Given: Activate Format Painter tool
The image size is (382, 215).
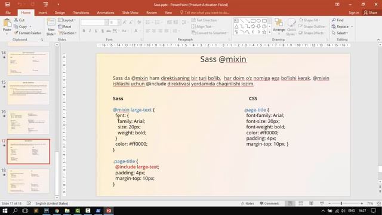Looking at the screenshot, I should coord(27,33).
